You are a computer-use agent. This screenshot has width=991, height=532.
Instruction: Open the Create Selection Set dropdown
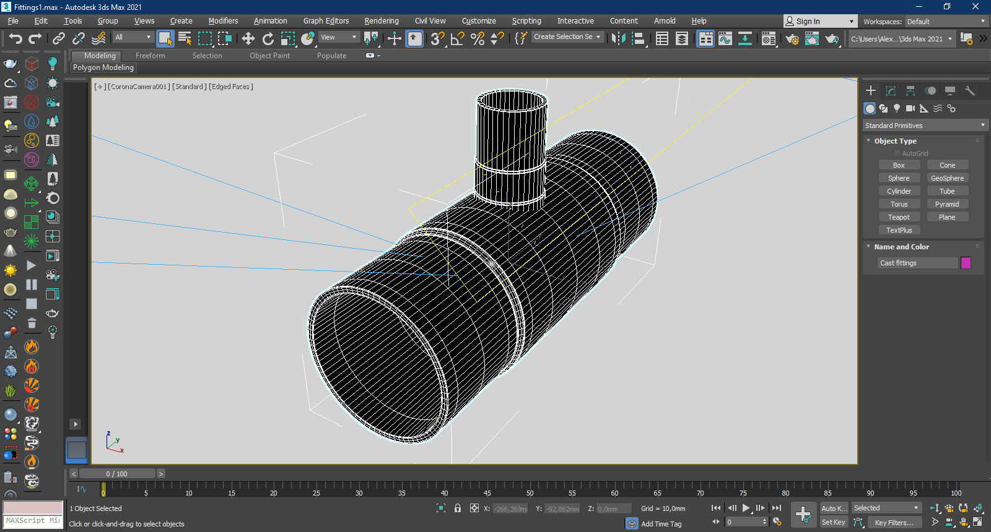tap(567, 37)
